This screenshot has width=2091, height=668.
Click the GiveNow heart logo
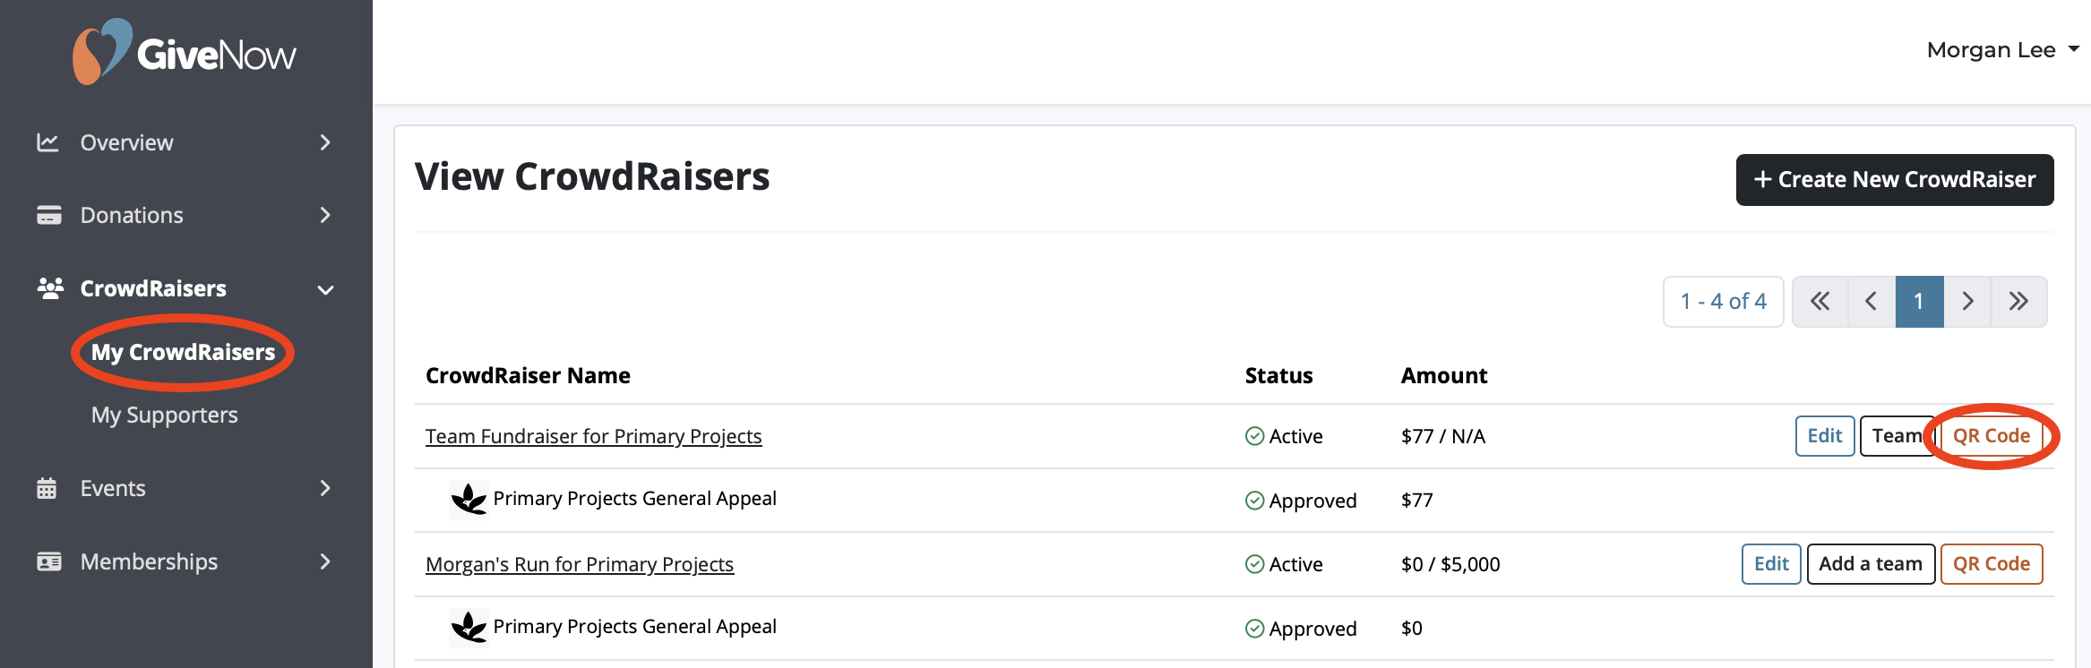(102, 52)
